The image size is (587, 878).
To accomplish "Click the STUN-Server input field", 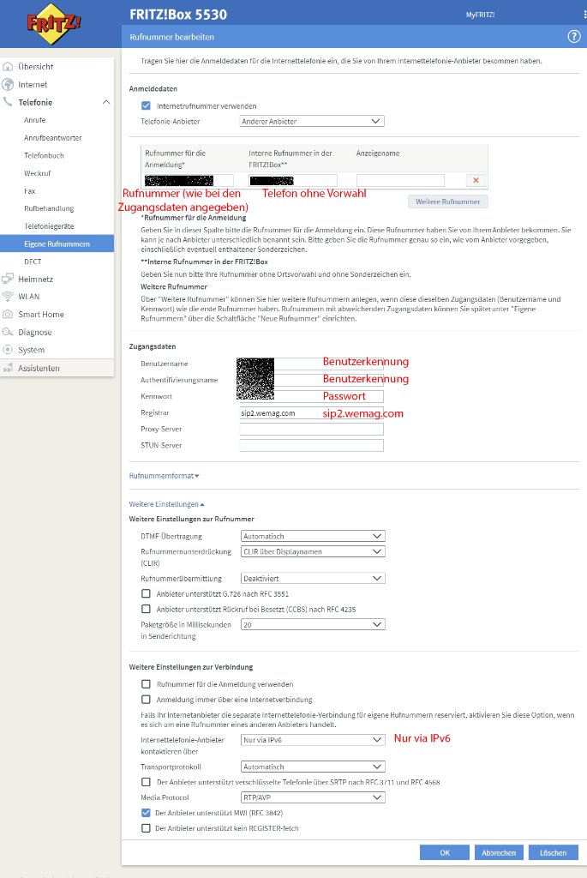I will pyautogui.click(x=311, y=445).
